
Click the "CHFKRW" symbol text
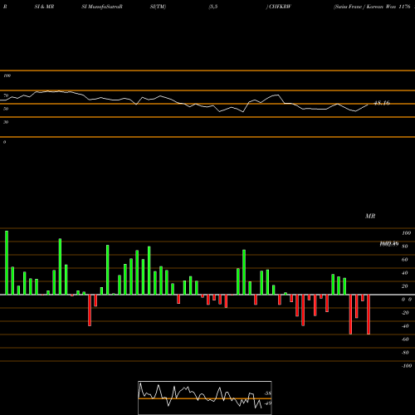(280, 7)
